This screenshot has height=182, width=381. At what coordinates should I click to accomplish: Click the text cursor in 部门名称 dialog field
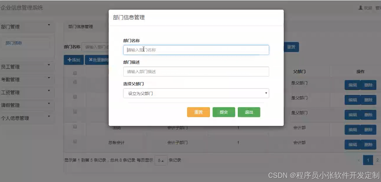tap(144, 49)
